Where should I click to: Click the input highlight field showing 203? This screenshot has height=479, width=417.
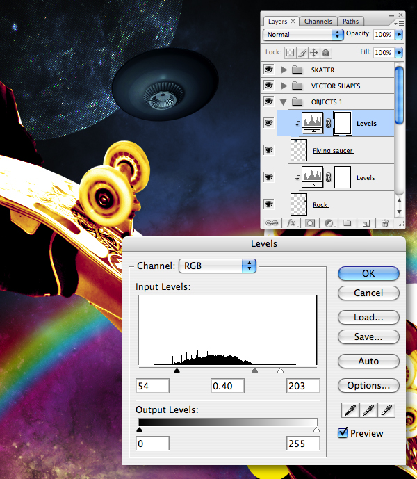point(303,386)
